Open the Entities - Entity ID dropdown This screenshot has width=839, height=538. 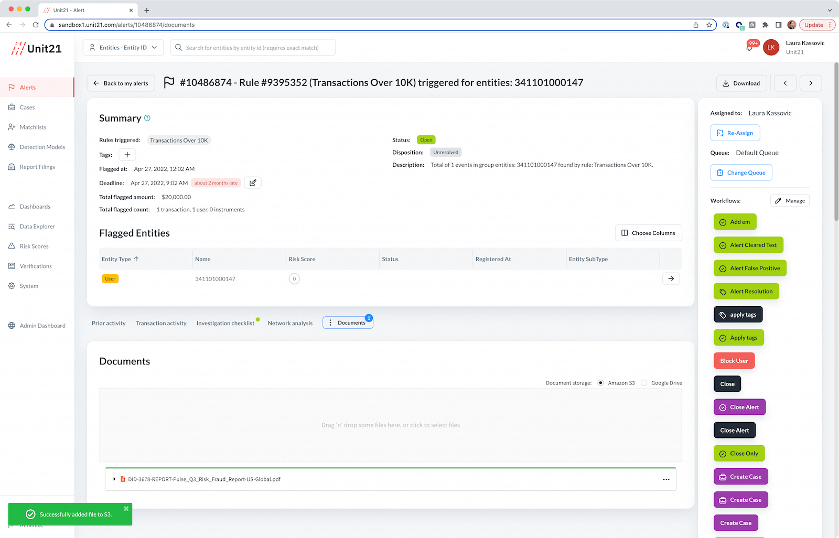(123, 48)
